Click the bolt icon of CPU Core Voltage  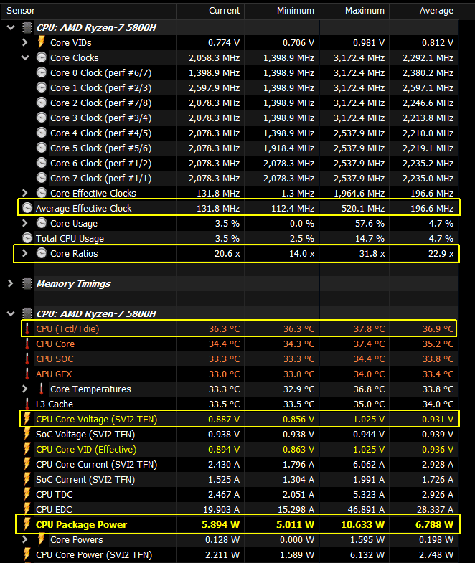click(27, 419)
